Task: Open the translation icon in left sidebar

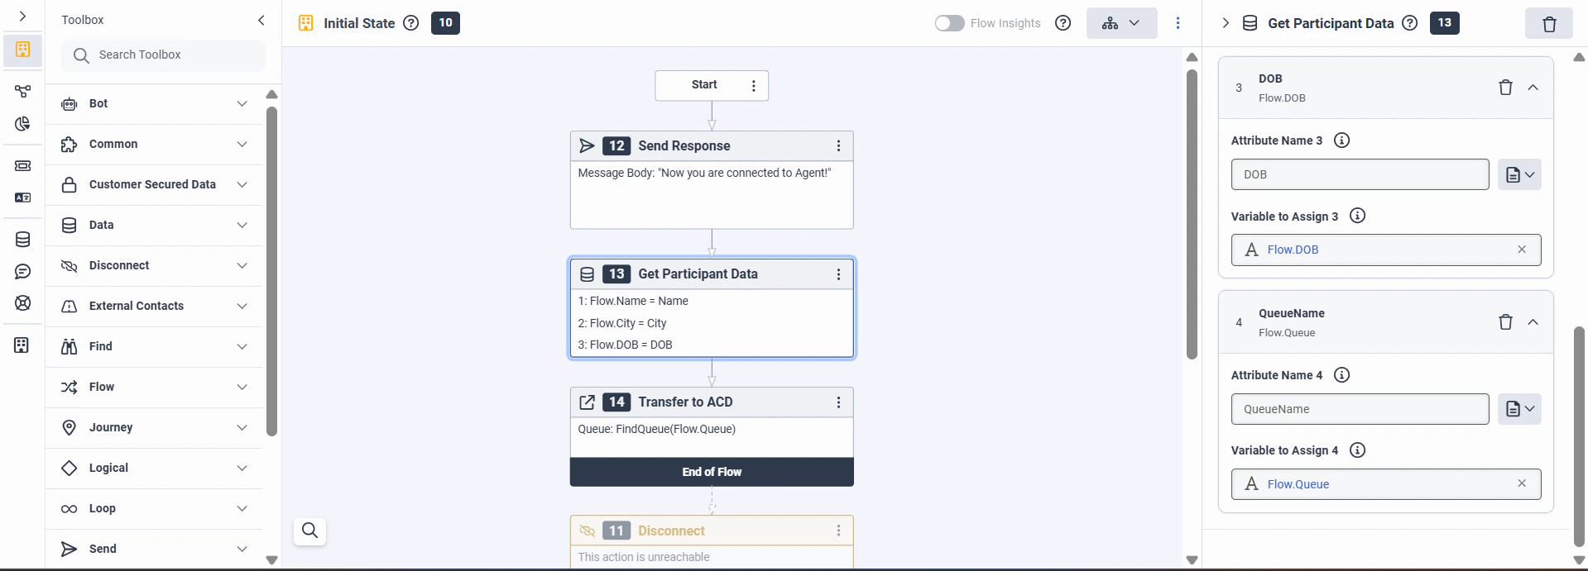Action: (x=22, y=197)
